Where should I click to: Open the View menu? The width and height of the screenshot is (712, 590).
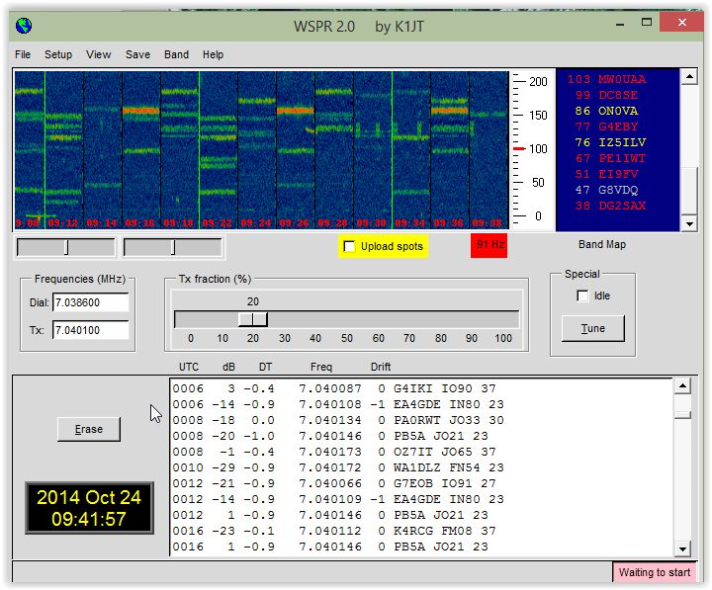(x=99, y=55)
